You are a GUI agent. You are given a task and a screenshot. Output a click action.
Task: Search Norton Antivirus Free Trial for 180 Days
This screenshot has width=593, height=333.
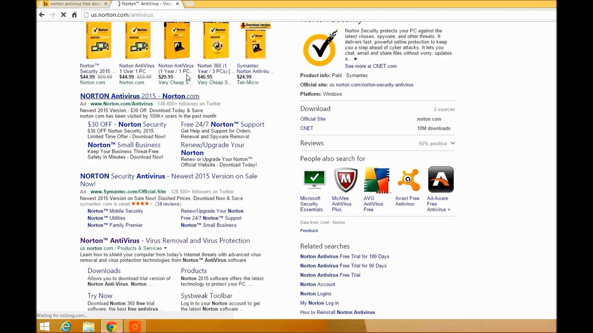(345, 257)
